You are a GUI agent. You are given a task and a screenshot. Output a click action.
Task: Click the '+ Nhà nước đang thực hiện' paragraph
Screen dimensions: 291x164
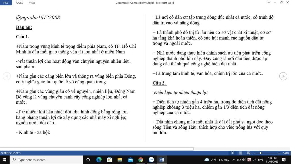[211, 59]
